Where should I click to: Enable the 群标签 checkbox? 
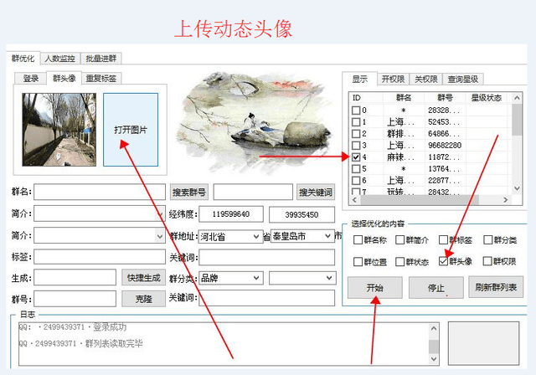pos(443,239)
